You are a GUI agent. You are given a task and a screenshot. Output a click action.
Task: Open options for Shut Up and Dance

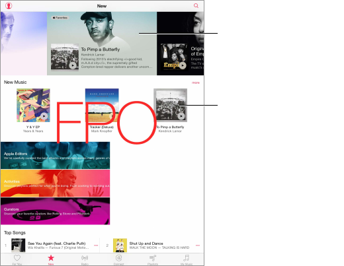click(x=198, y=245)
